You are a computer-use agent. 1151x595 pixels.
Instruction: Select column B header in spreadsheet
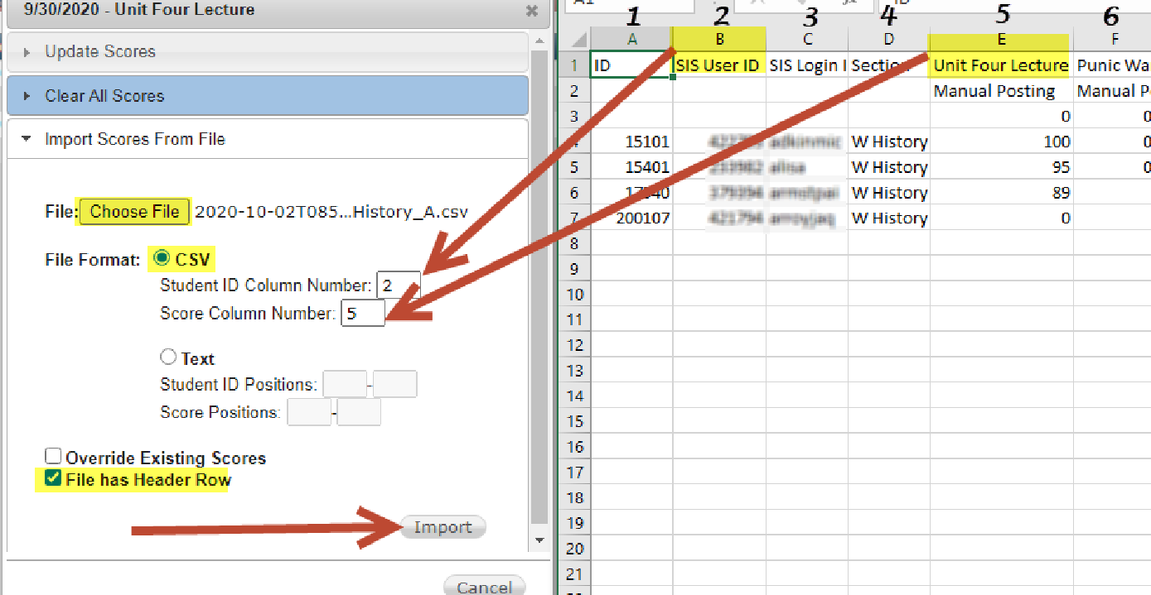(719, 39)
